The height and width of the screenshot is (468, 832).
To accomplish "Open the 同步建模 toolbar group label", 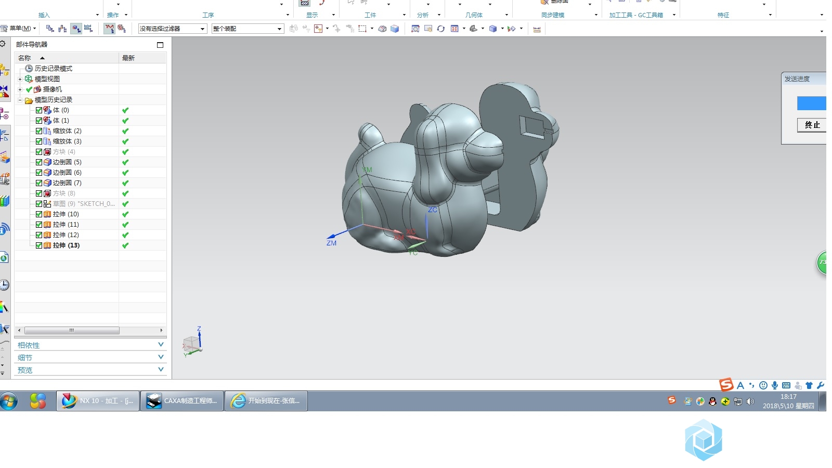I will tap(552, 15).
